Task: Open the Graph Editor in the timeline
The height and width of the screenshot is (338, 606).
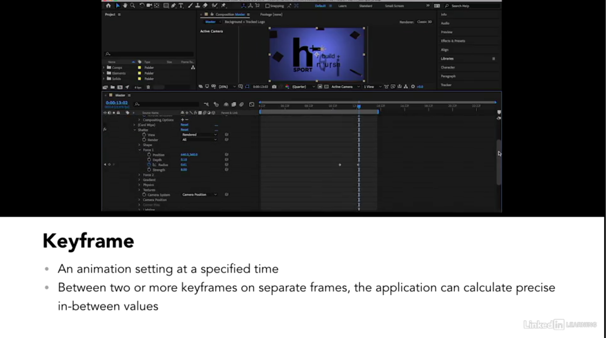Action: [251, 104]
